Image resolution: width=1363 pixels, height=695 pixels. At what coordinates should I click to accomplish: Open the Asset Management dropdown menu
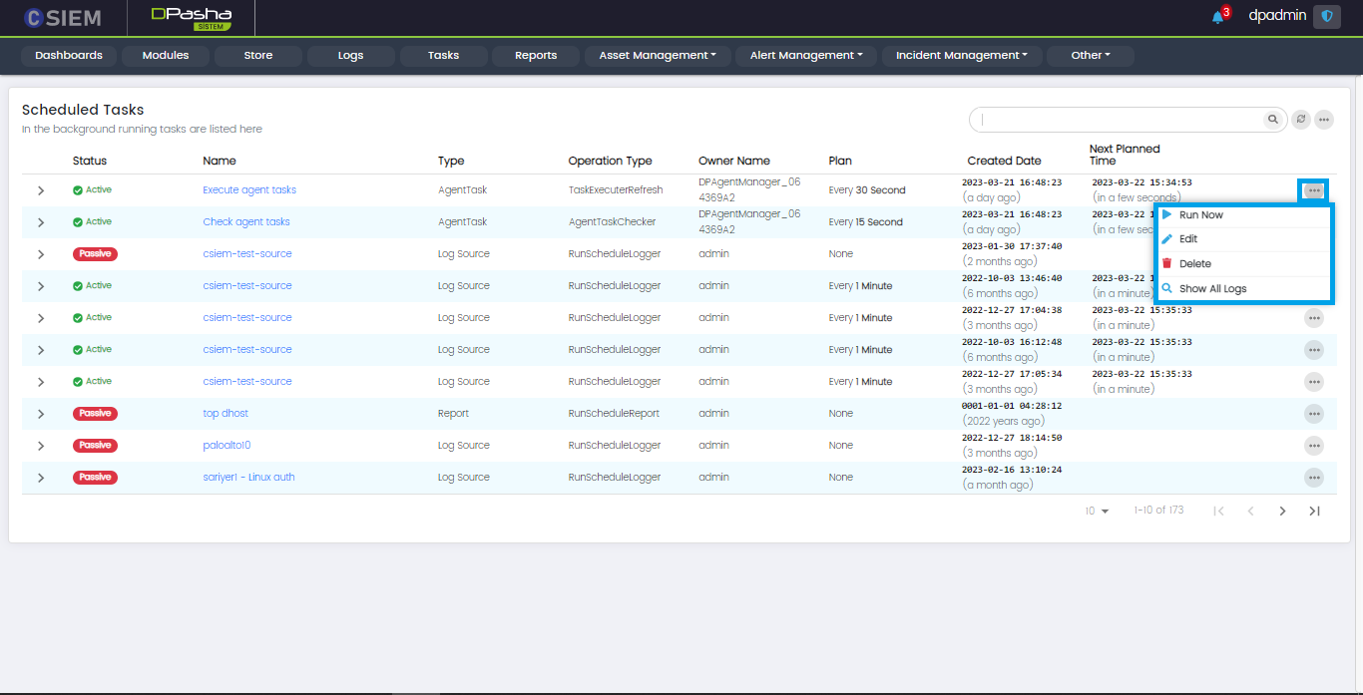click(x=657, y=56)
